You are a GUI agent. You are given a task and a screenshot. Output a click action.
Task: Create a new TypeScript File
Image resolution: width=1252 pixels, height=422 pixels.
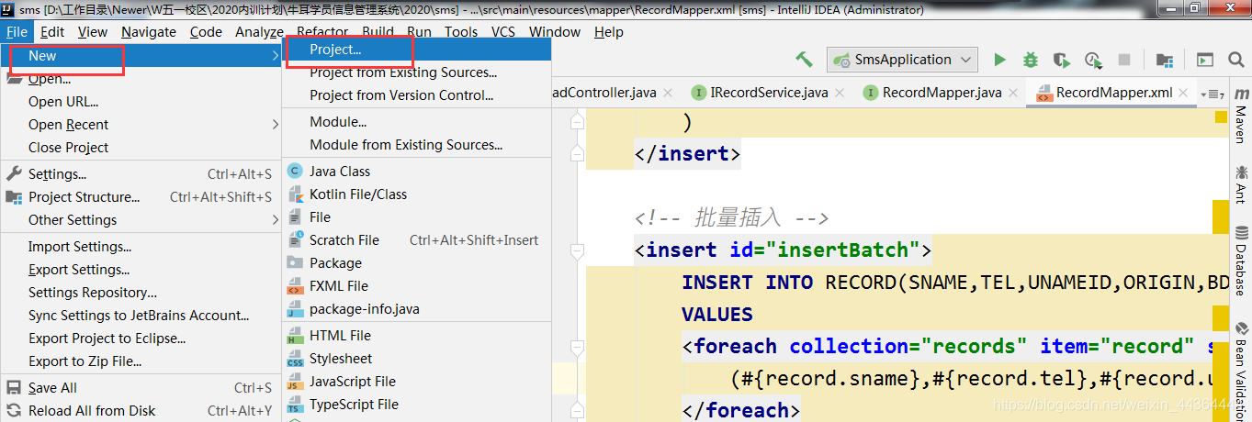[x=416, y=405]
